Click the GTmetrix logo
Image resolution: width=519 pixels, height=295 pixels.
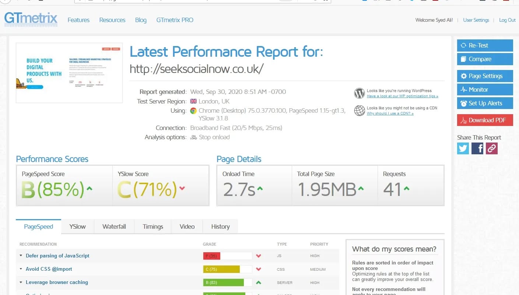31,20
